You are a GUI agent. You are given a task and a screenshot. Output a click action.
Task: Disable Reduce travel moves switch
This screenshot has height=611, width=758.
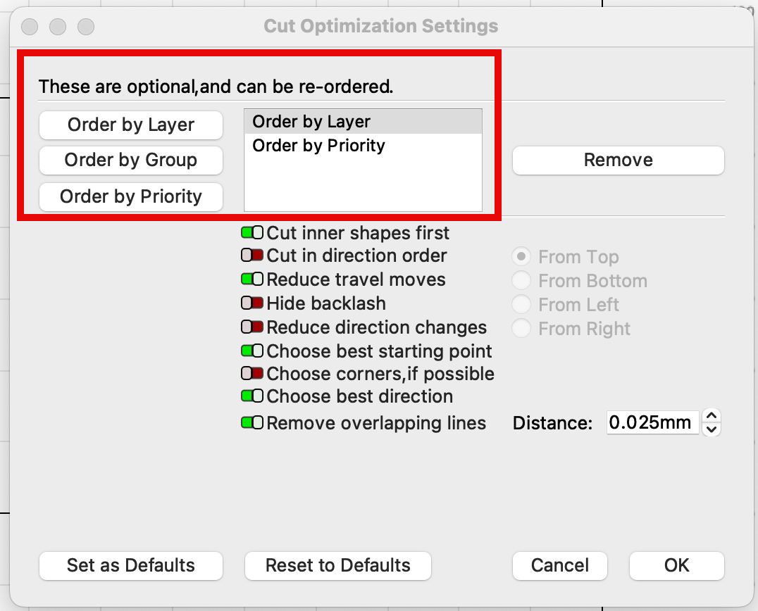coord(252,279)
